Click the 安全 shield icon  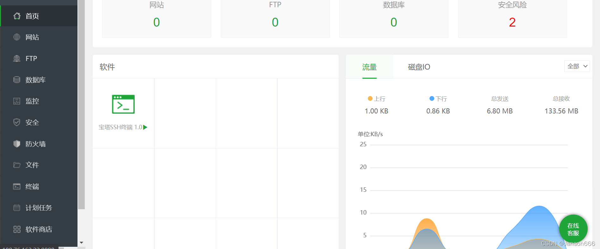coord(17,122)
